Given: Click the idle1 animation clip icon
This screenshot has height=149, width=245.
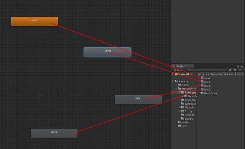Looking at the screenshot, I should click(202, 86).
